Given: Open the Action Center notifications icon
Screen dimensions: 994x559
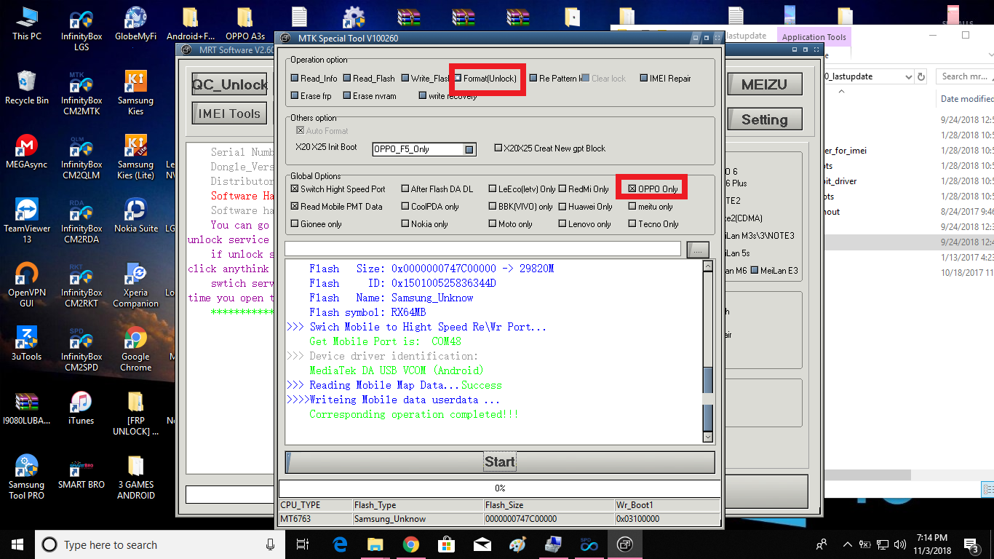Looking at the screenshot, I should [x=971, y=544].
